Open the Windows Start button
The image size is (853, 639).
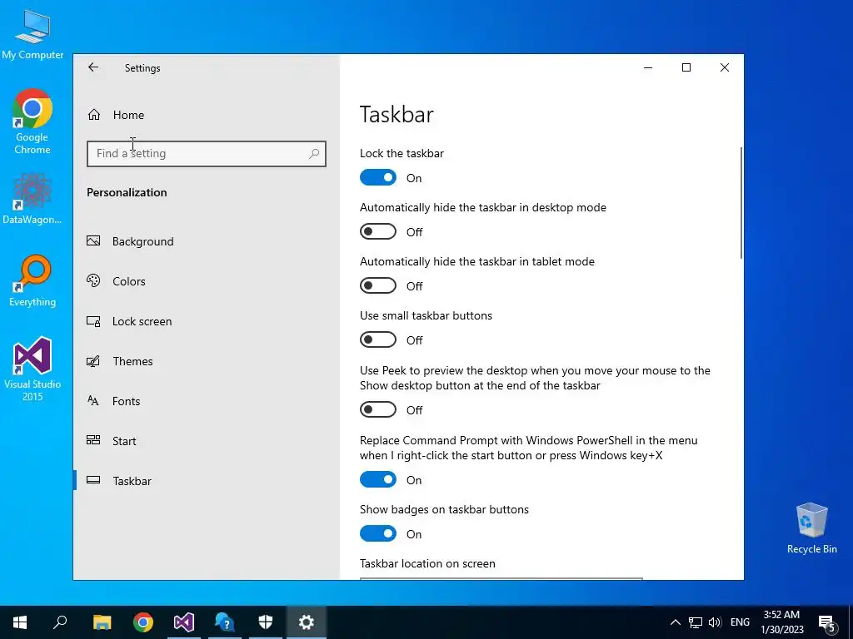tap(20, 622)
